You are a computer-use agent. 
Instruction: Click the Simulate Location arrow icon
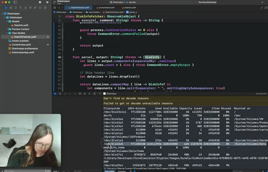pyautogui.click(x=99, y=94)
